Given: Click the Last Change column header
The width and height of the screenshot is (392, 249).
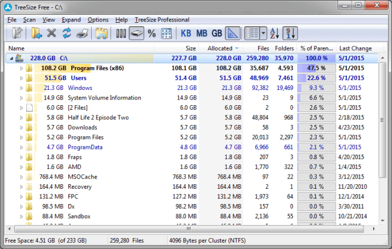Looking at the screenshot, I should [360, 48].
